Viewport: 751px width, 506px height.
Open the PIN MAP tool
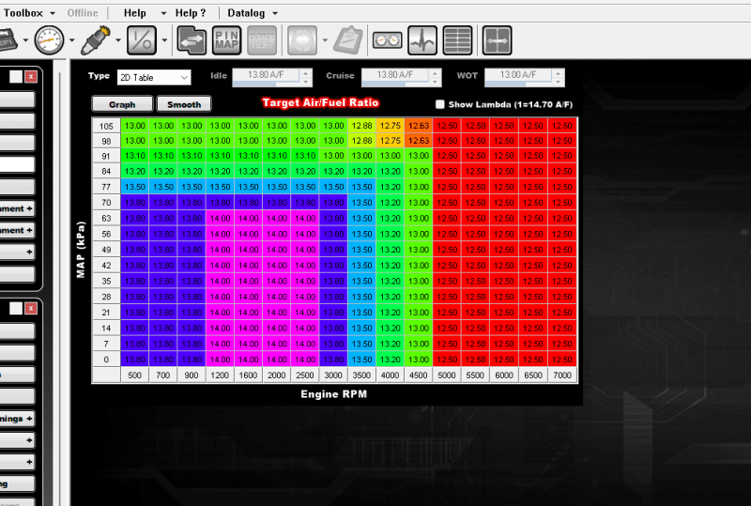(x=226, y=40)
